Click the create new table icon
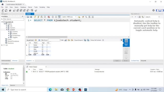The height and width of the screenshot is (92, 164). pyautogui.click(x=18, y=10)
